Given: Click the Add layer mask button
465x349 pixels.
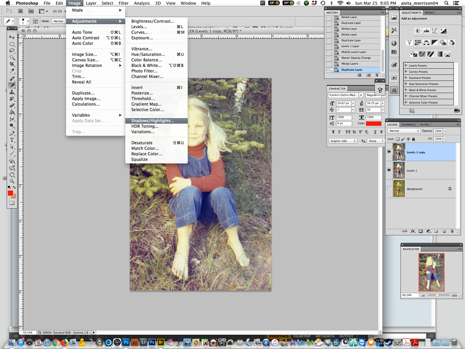Looking at the screenshot, I should tap(420, 231).
